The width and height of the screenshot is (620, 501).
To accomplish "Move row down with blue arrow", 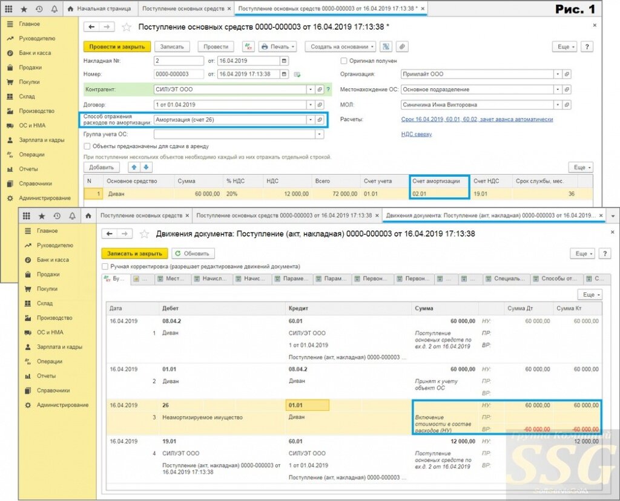I will [x=146, y=168].
